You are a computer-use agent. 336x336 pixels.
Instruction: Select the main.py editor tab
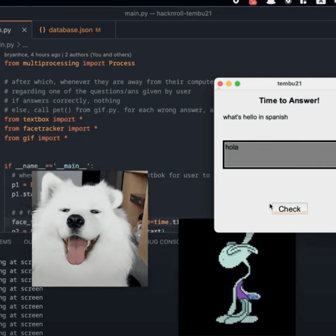6,30
